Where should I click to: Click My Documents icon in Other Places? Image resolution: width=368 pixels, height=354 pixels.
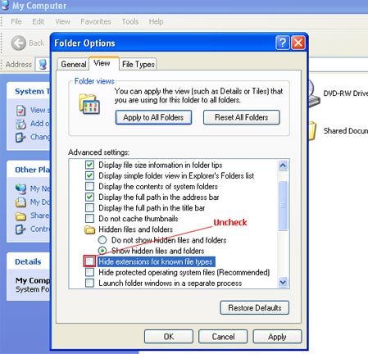20,202
